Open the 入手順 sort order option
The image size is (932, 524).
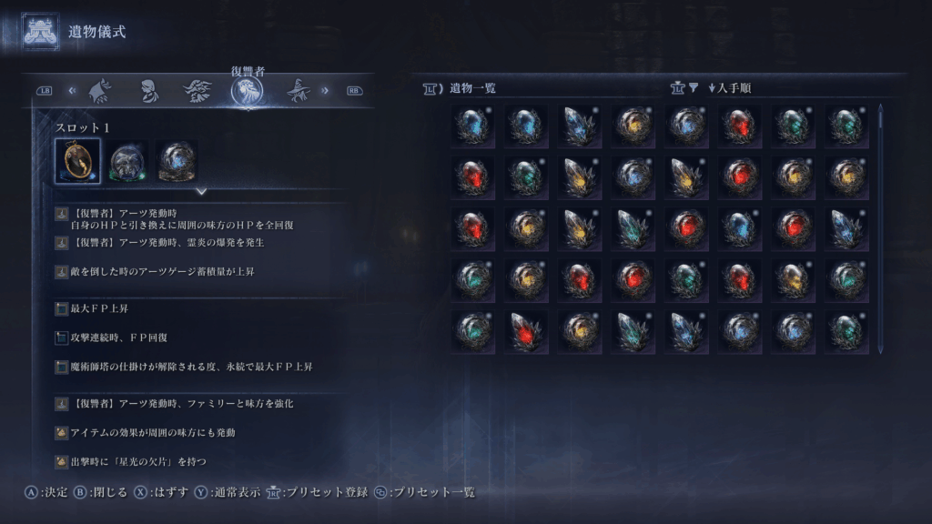(x=730, y=88)
